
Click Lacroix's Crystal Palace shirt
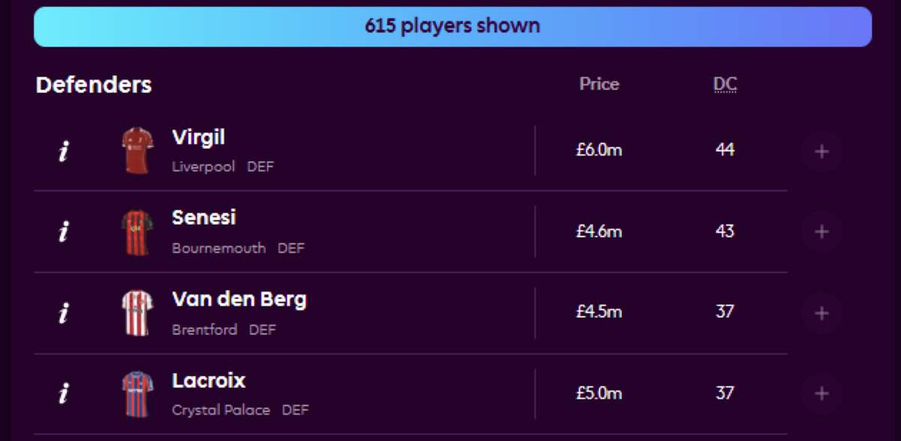(137, 394)
